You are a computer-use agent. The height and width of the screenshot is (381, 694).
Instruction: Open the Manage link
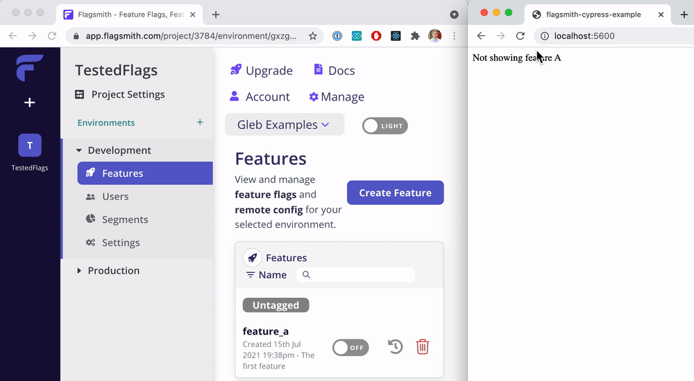[x=337, y=97]
